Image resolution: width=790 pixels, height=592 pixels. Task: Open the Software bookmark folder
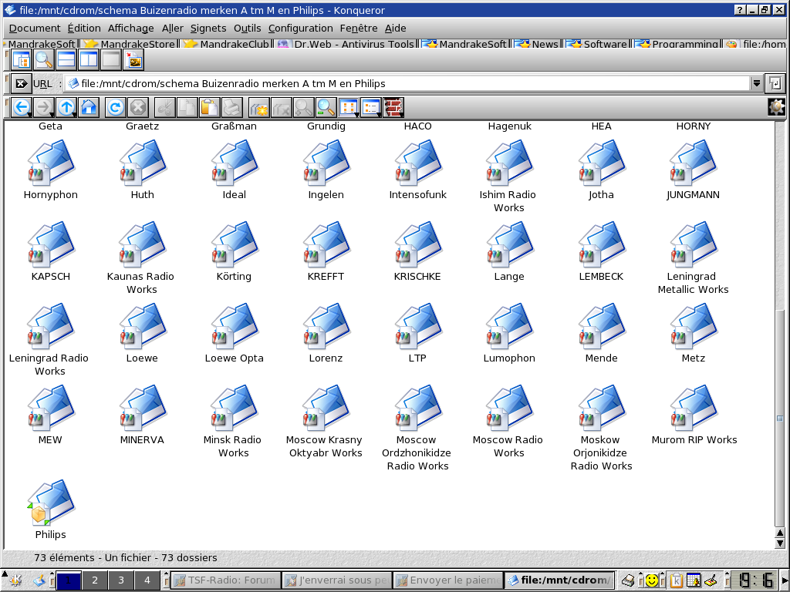pos(598,44)
